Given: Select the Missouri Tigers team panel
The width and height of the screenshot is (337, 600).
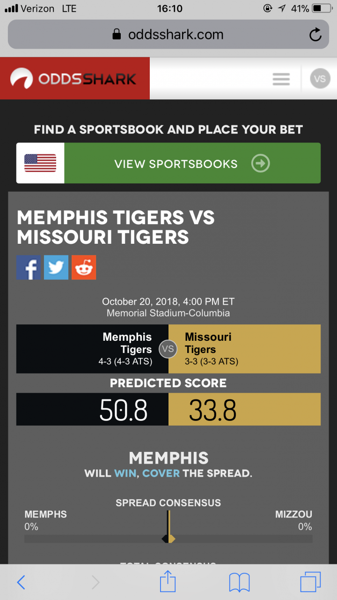Looking at the screenshot, I should pyautogui.click(x=244, y=349).
